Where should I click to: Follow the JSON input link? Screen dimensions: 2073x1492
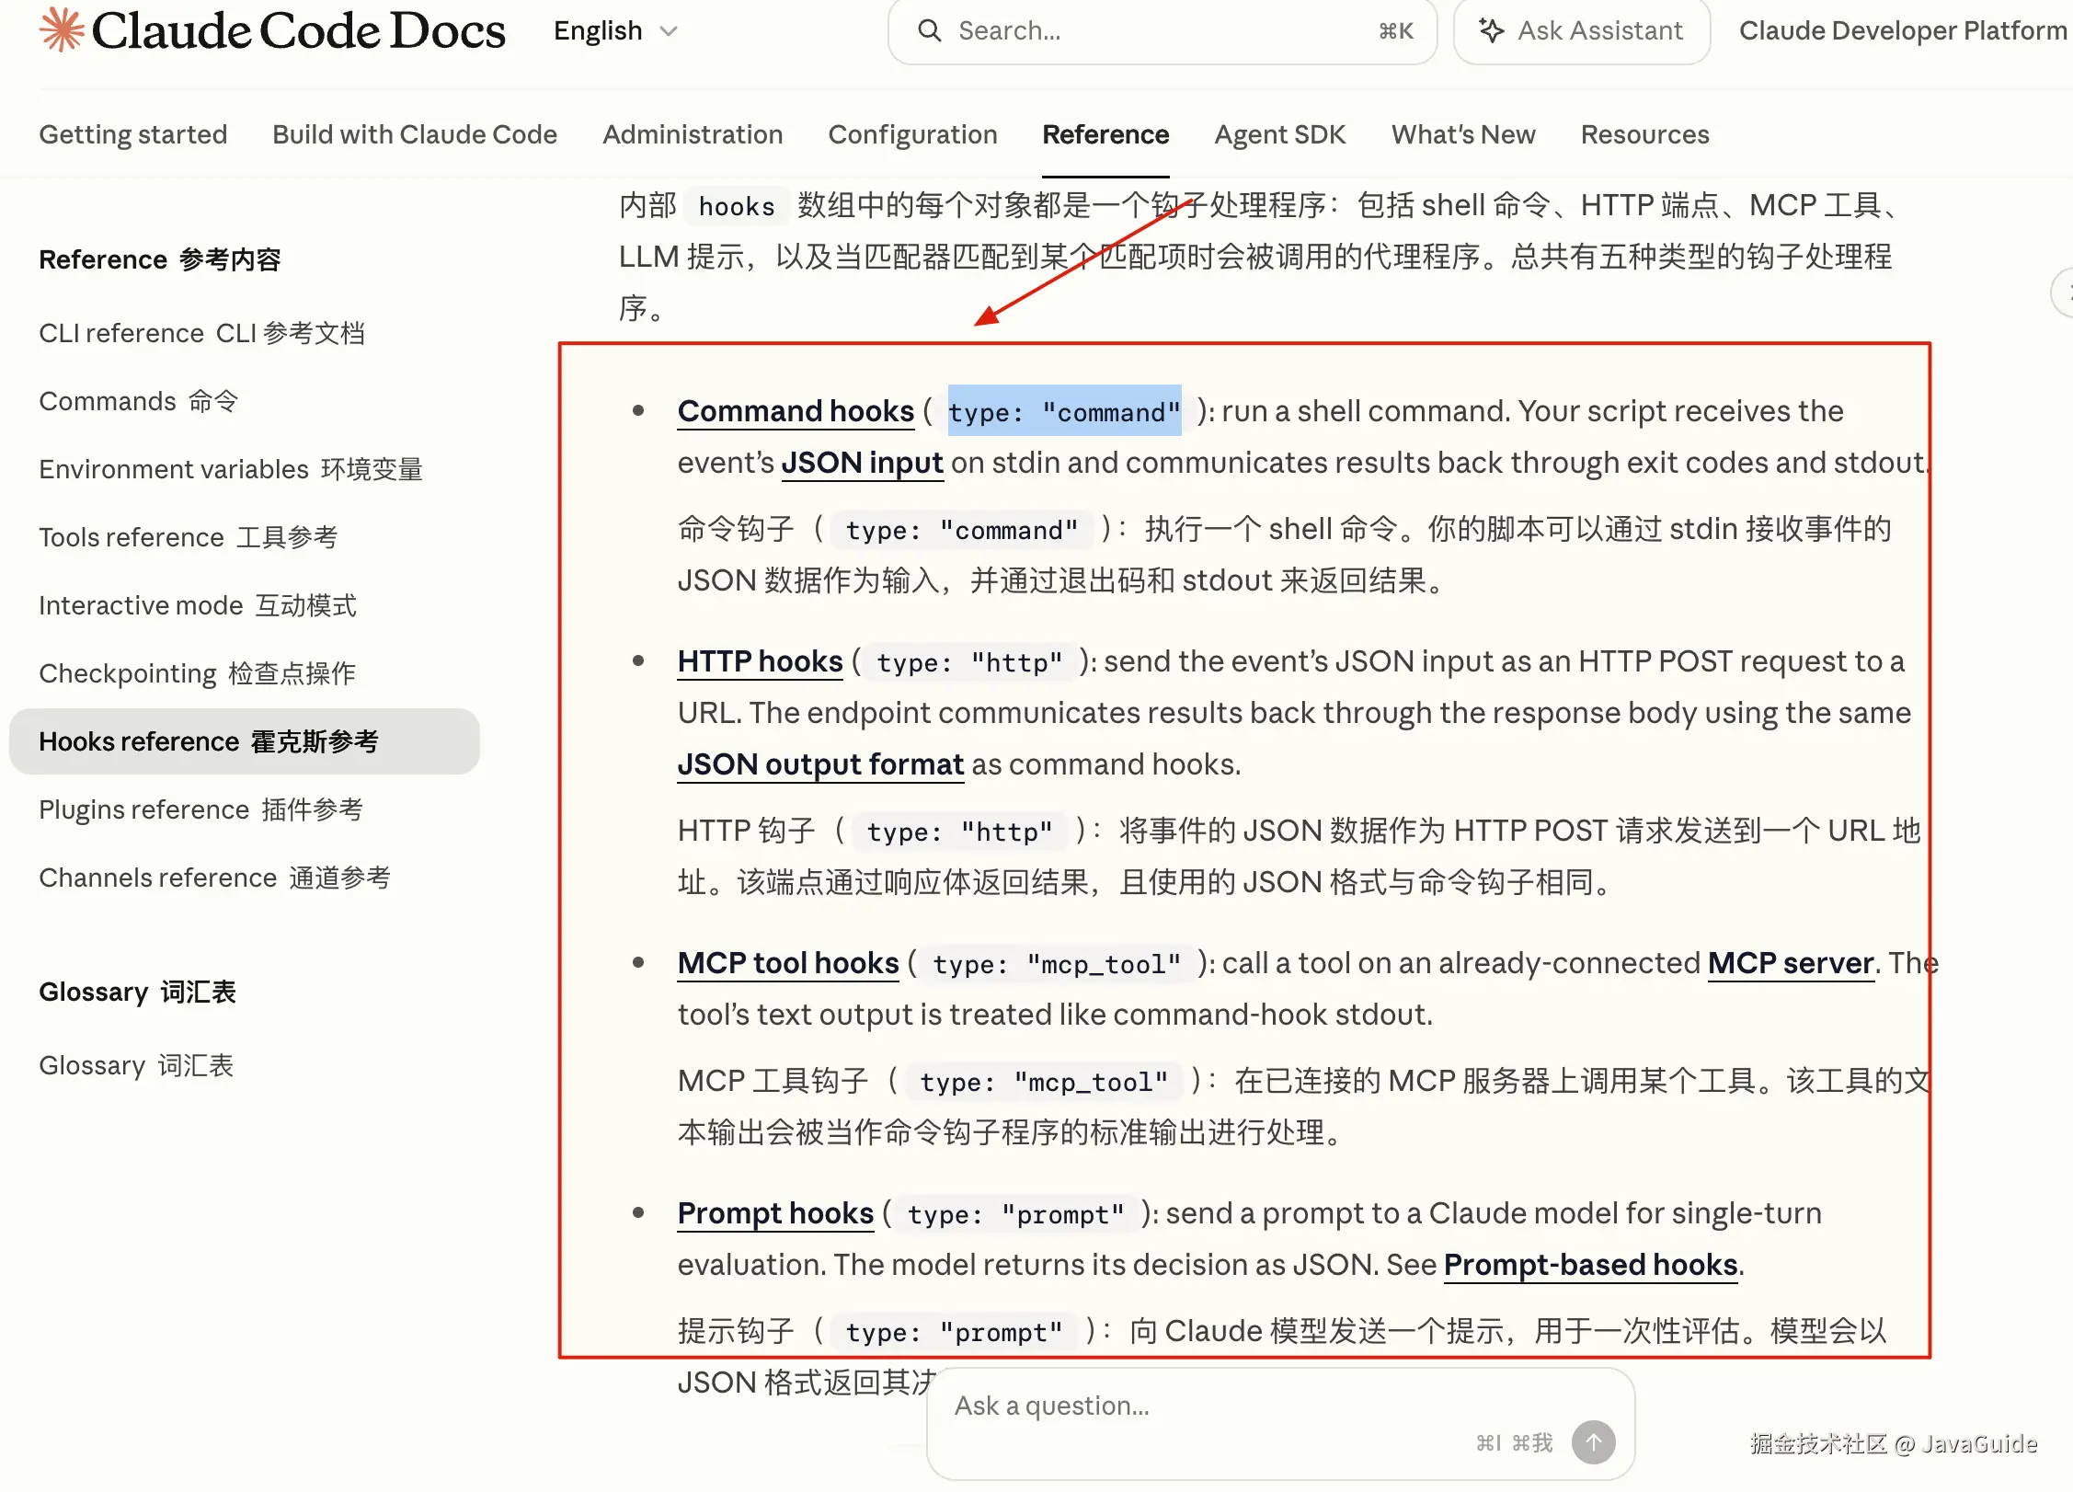click(862, 463)
